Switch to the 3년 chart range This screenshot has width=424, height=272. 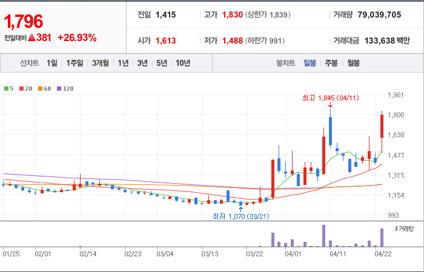[x=142, y=63]
